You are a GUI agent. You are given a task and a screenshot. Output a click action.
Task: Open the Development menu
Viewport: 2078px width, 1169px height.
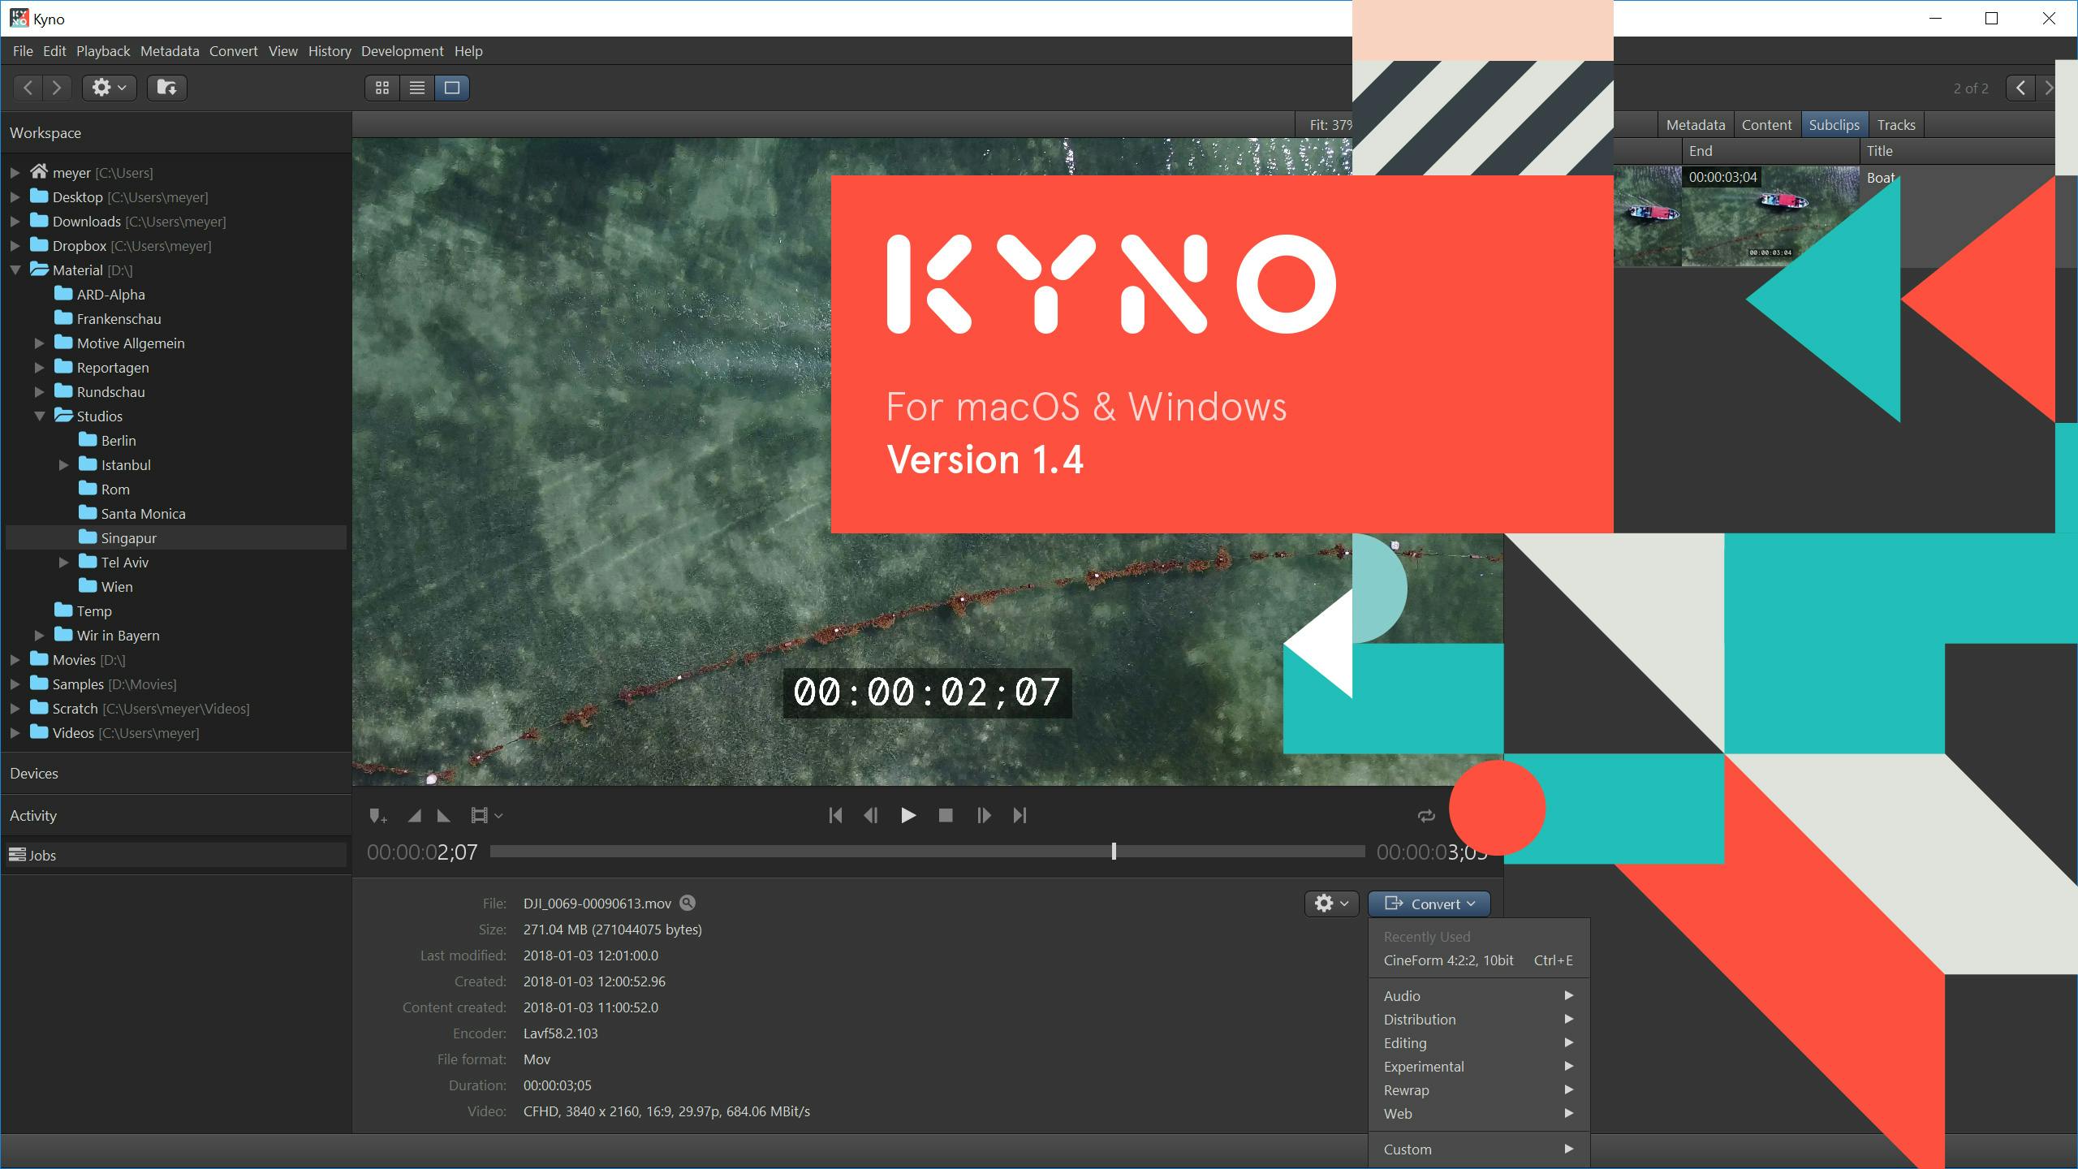coord(402,51)
